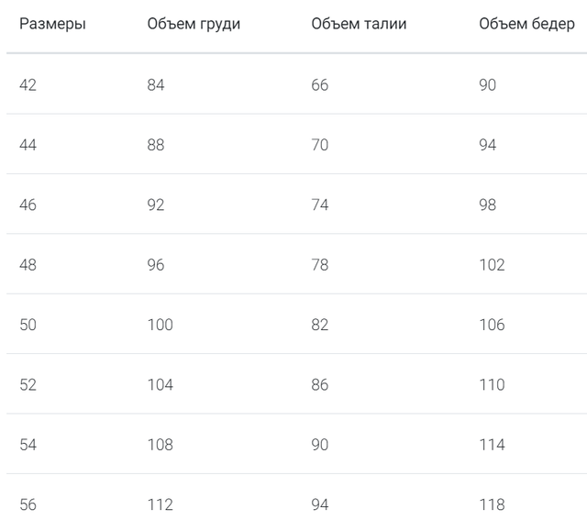Select size 44 in the Размеры column

[x=28, y=145]
